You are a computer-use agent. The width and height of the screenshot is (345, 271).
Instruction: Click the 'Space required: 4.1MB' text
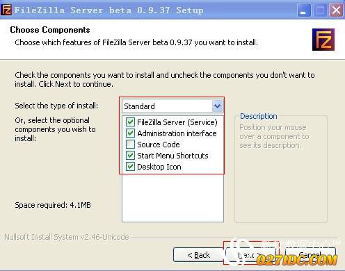[x=53, y=205]
